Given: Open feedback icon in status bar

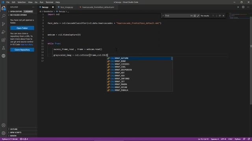Looking at the screenshot, I should tap(244, 139).
